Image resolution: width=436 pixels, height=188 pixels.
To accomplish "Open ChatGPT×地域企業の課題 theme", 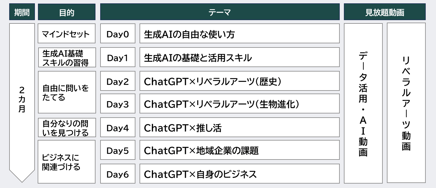I will pos(239,150).
